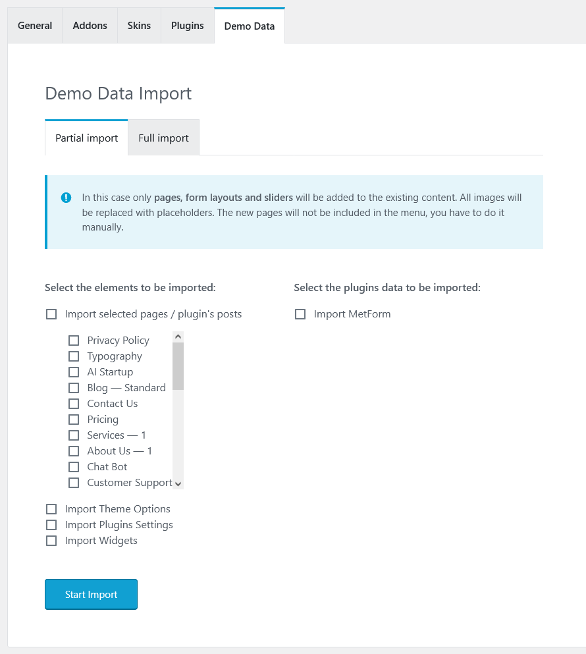Check Import Widgets option

(x=51, y=541)
